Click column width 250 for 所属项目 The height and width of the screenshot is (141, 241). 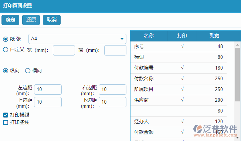tap(219, 89)
